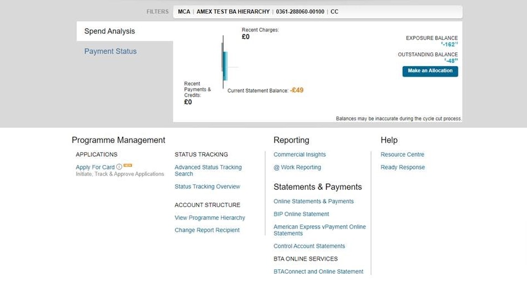Open the @ Work Reporting link
The height and width of the screenshot is (281, 527).
[x=297, y=167]
